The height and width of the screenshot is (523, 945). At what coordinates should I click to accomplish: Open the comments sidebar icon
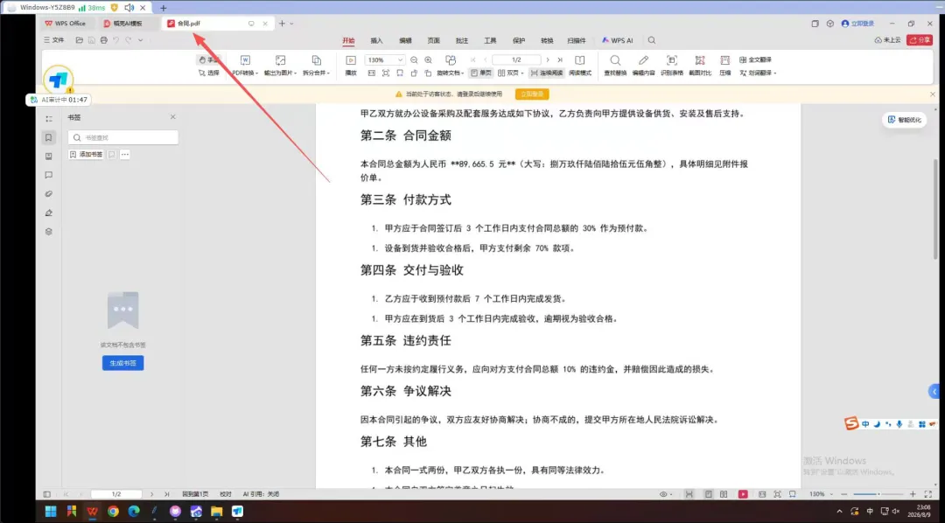pos(49,175)
